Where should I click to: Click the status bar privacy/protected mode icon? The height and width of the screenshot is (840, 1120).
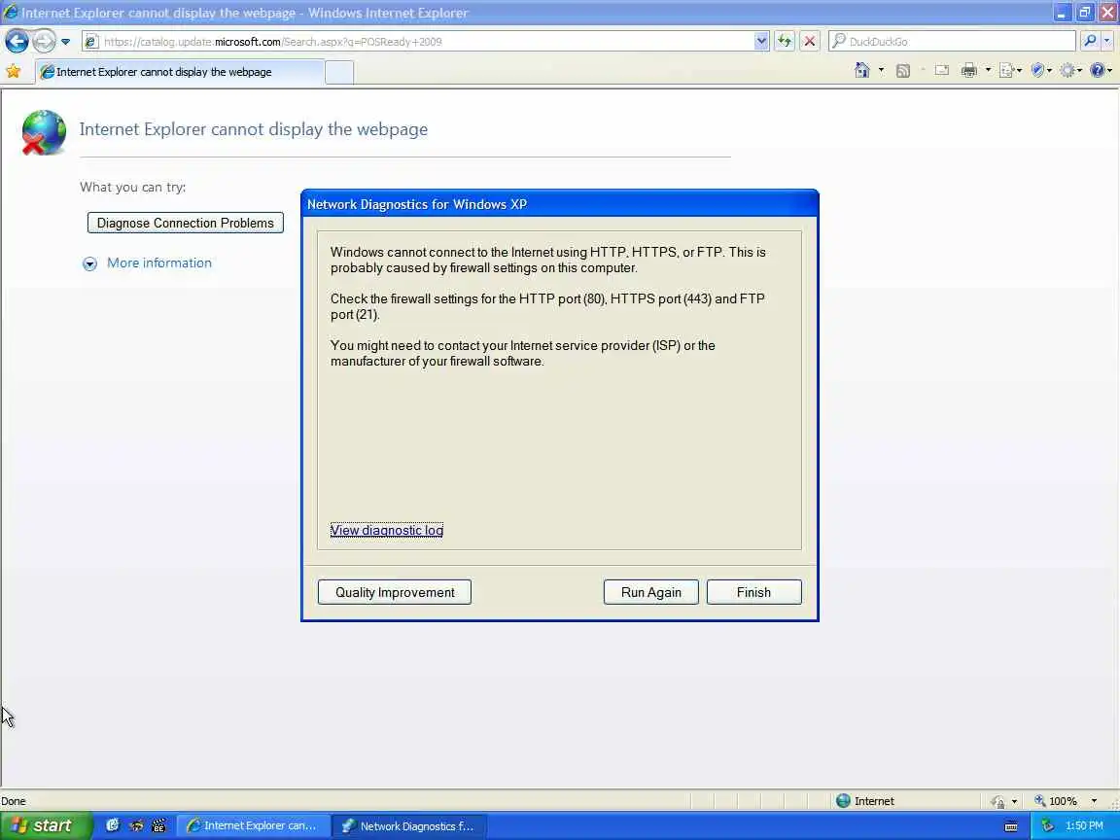click(997, 801)
